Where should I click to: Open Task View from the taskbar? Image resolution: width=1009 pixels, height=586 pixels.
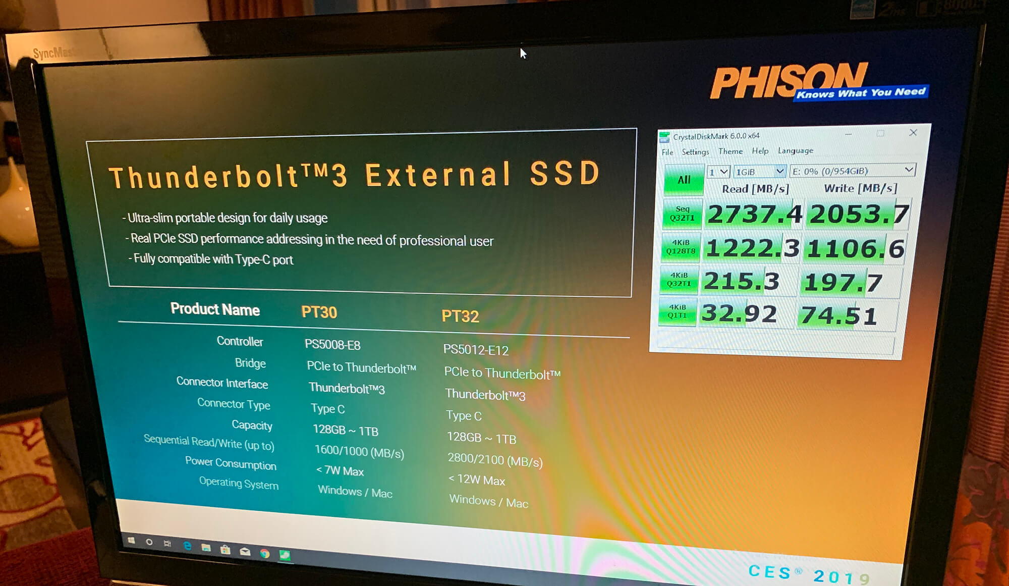coord(167,544)
